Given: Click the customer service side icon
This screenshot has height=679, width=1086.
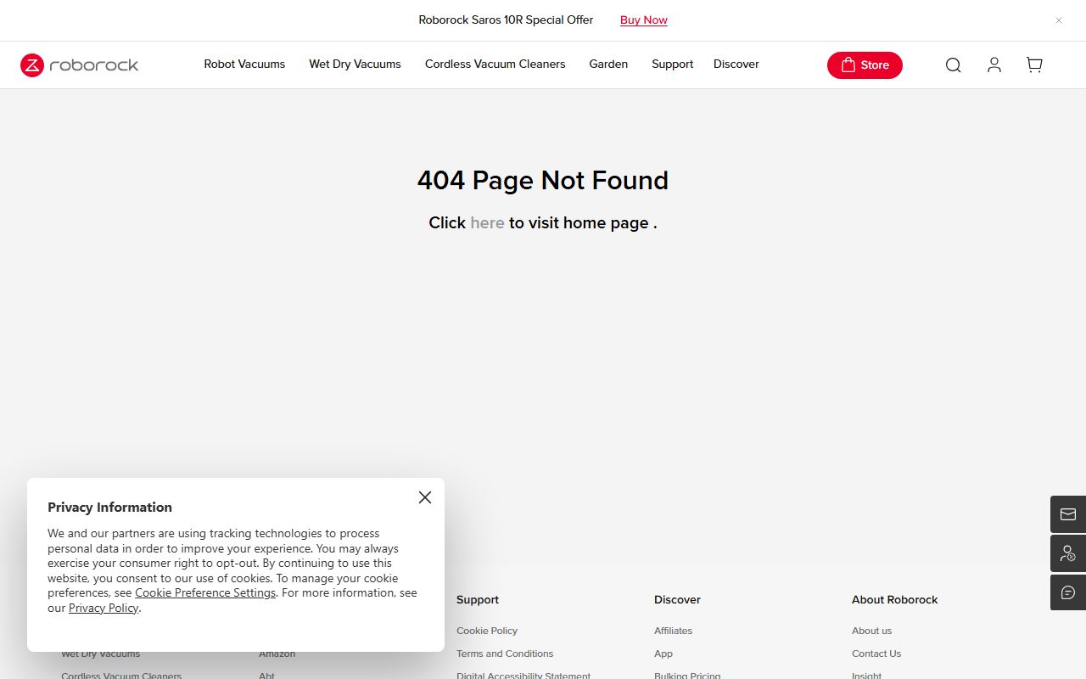Looking at the screenshot, I should pos(1068,553).
